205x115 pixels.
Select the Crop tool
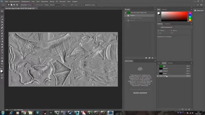[2, 22]
